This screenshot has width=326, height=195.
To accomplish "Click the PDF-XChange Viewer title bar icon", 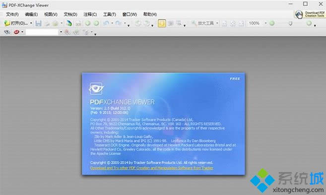I will 4,5.
